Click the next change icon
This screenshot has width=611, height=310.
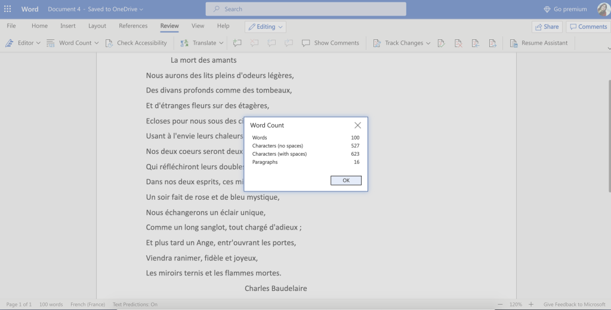click(492, 43)
